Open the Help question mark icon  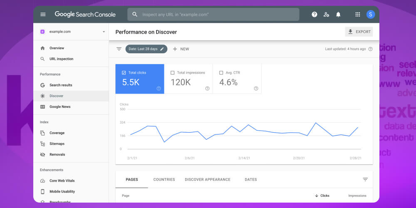pos(314,15)
